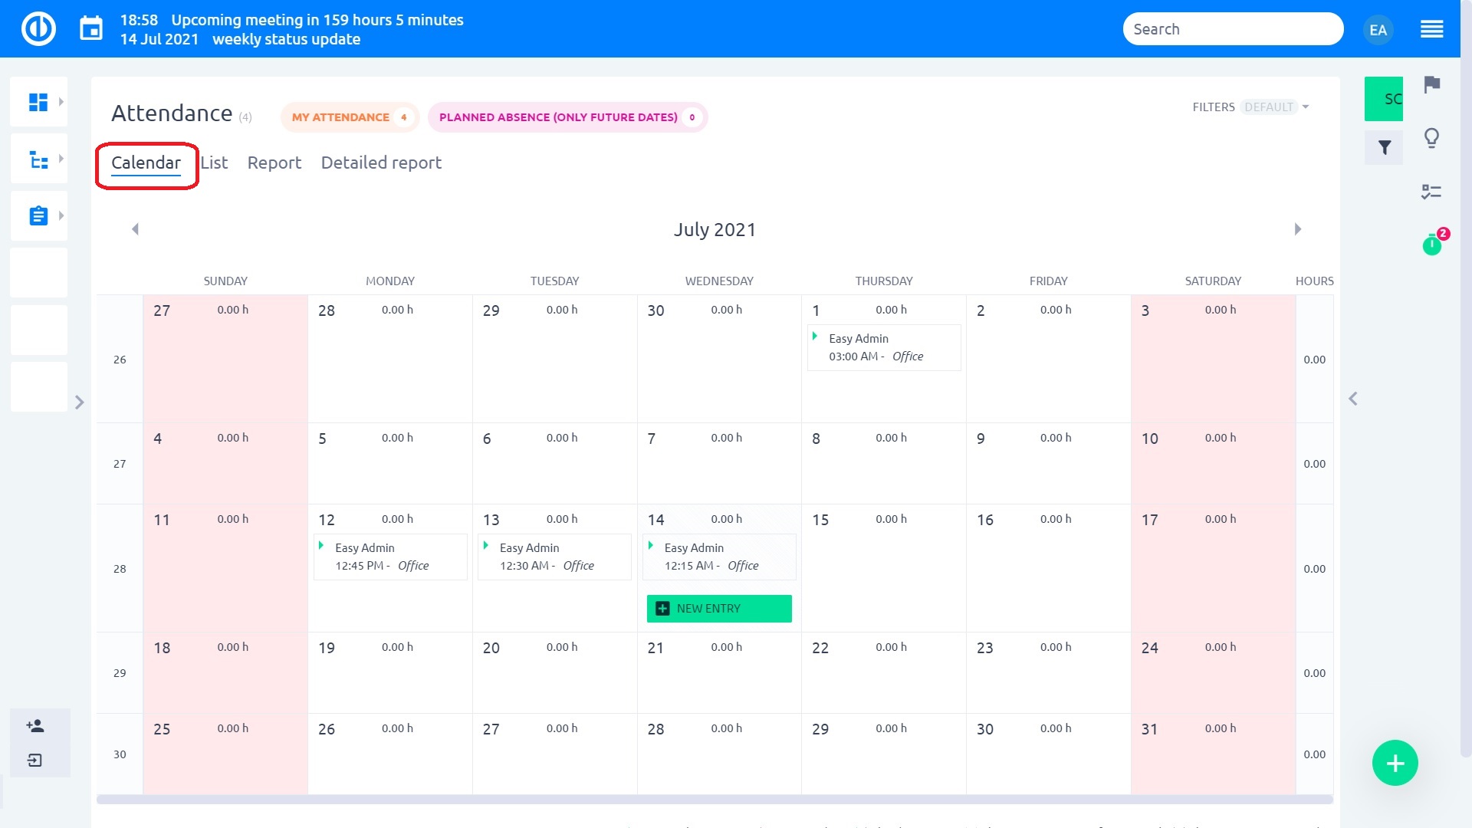1472x828 pixels.
Task: Expand the clipboard sidebar item arrow
Action: 61,215
